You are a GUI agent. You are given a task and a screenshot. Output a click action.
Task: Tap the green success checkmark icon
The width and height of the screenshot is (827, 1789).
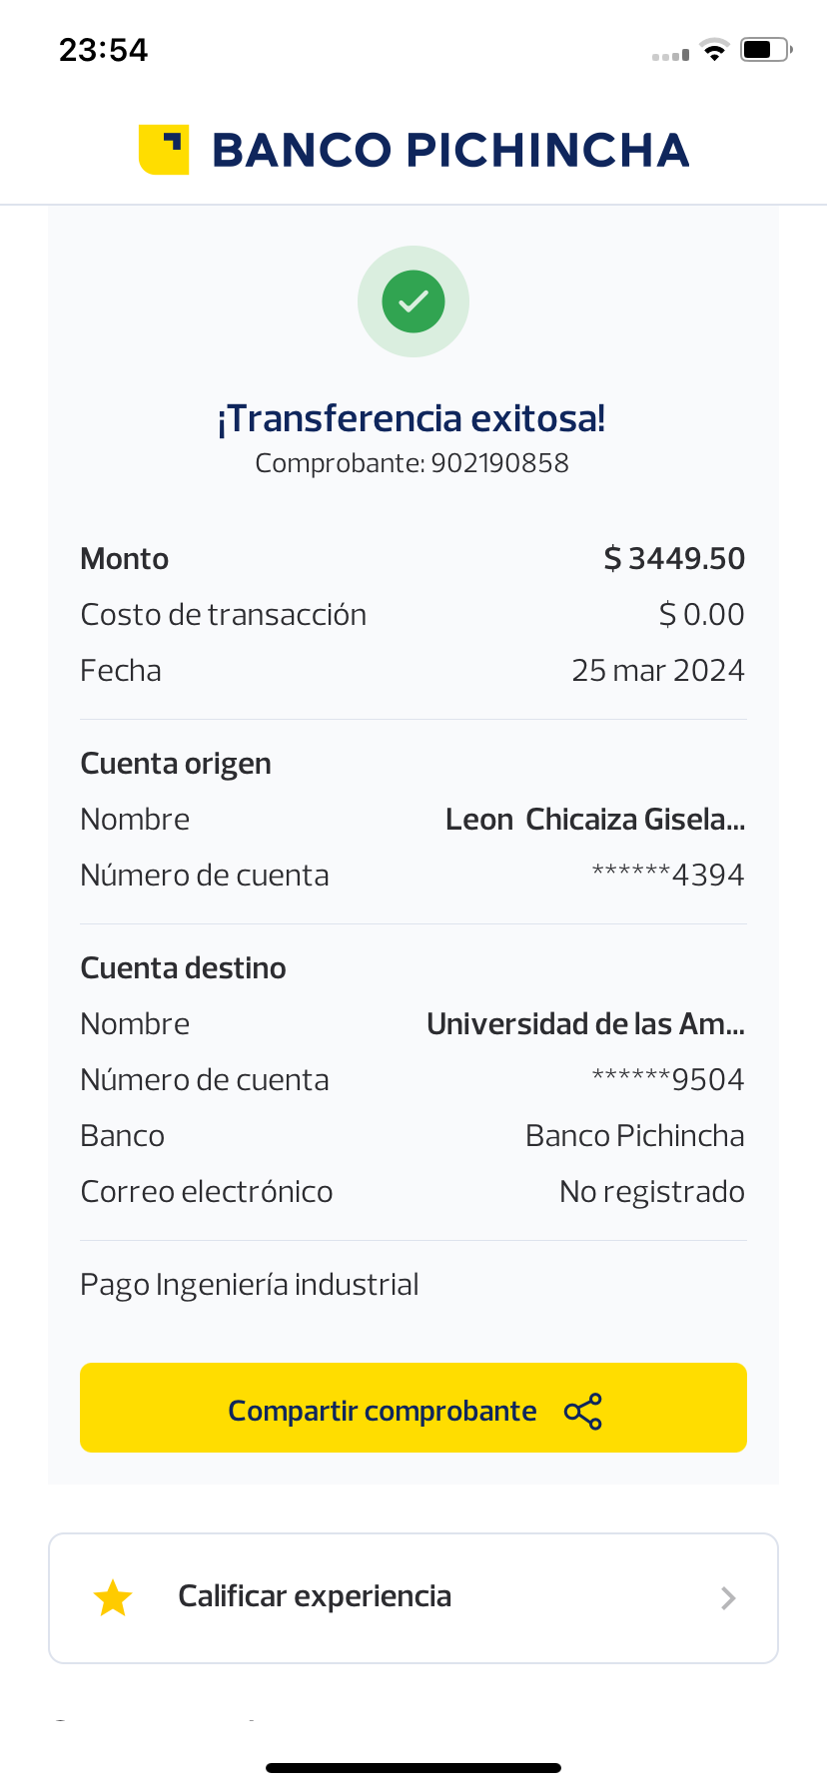pyautogui.click(x=413, y=301)
